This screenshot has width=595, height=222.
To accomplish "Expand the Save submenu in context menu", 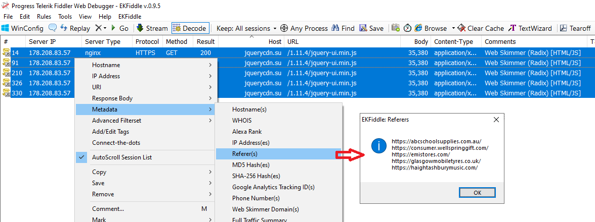I will coord(146,183).
